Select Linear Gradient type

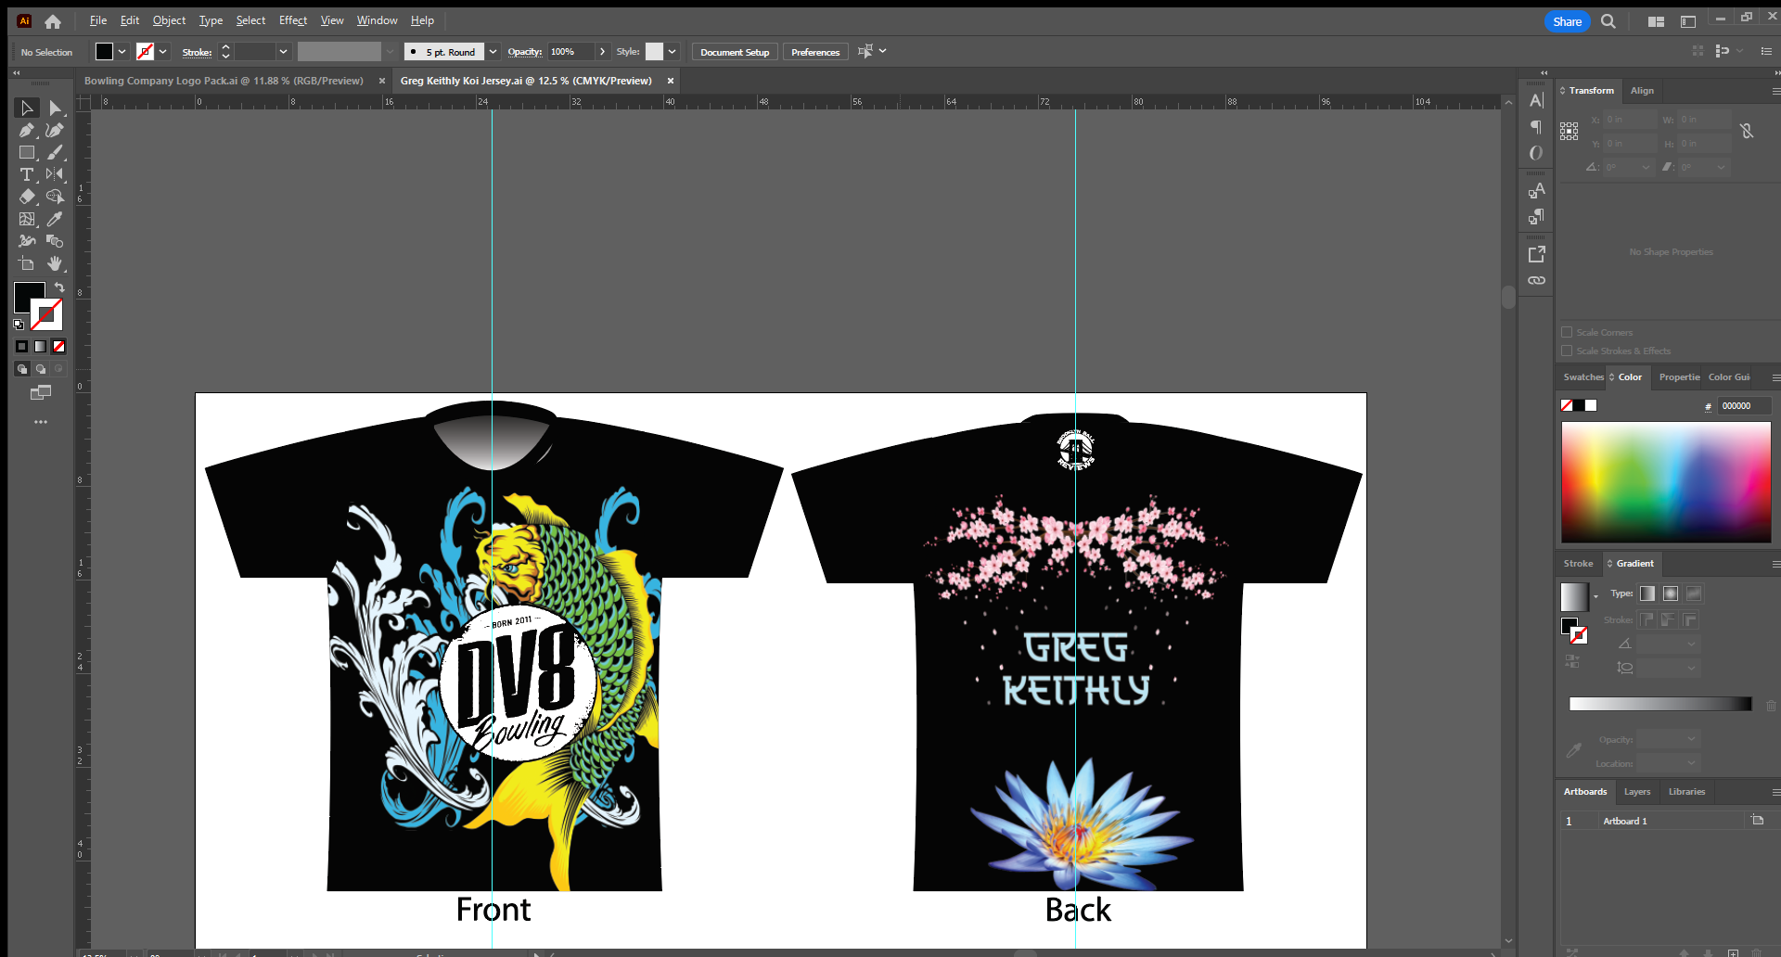pyautogui.click(x=1647, y=593)
